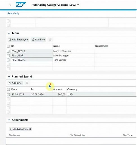Click the SAP logo
The height and width of the screenshot is (146, 137).
point(21,5)
